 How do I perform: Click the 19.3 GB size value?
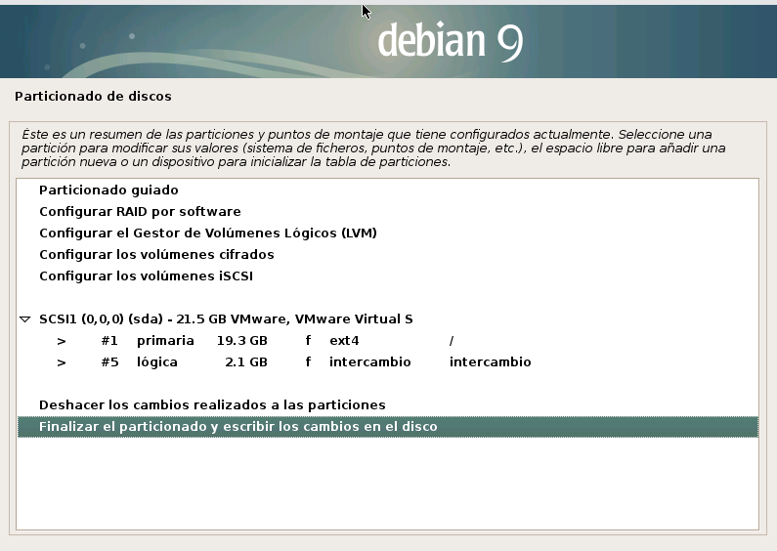click(241, 341)
